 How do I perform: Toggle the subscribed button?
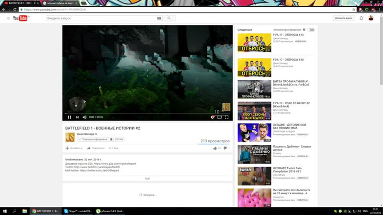click(x=92, y=140)
